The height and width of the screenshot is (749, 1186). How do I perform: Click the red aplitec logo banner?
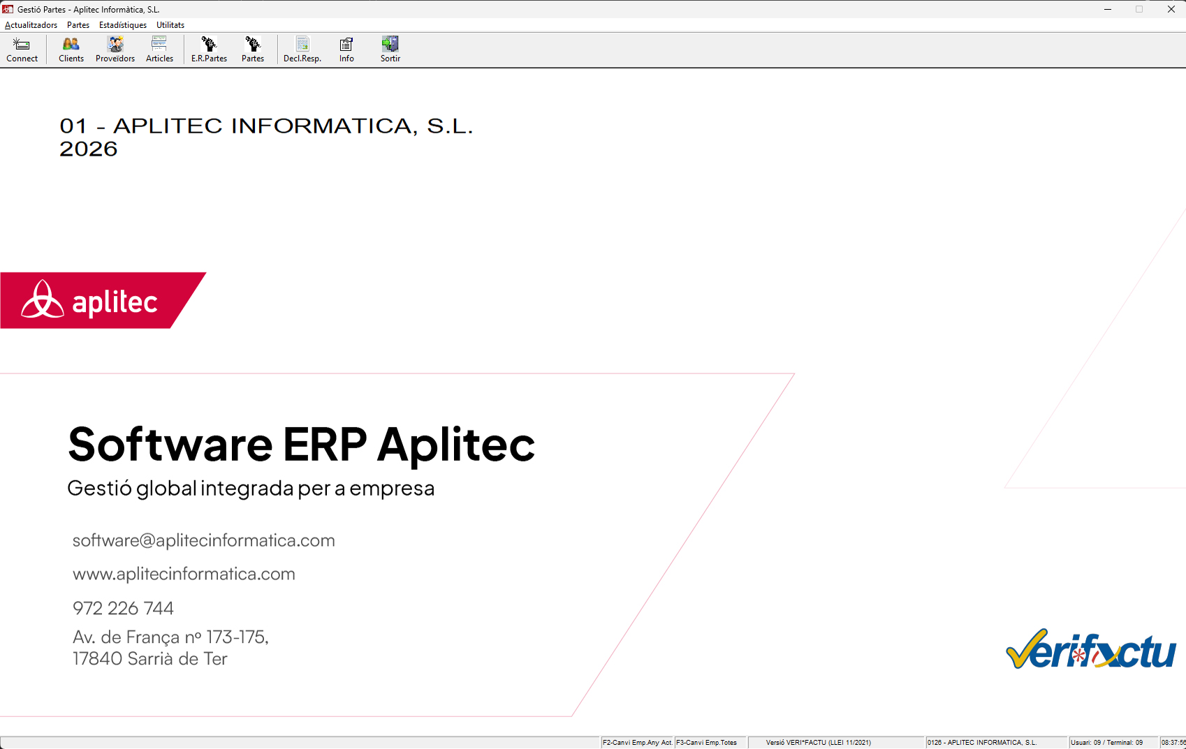tap(103, 300)
